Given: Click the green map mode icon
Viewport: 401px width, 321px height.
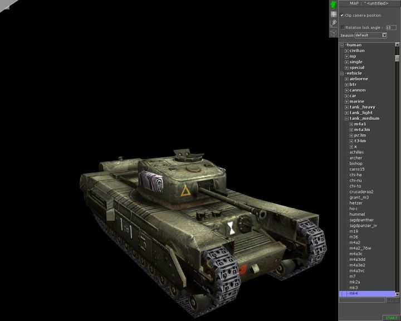Looking at the screenshot, I should (334, 4).
